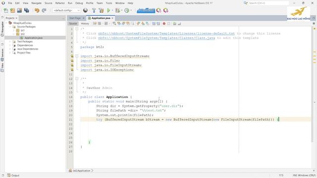Click the Build Project hammer icon
This screenshot has width=317, height=178.
tap(94, 10)
